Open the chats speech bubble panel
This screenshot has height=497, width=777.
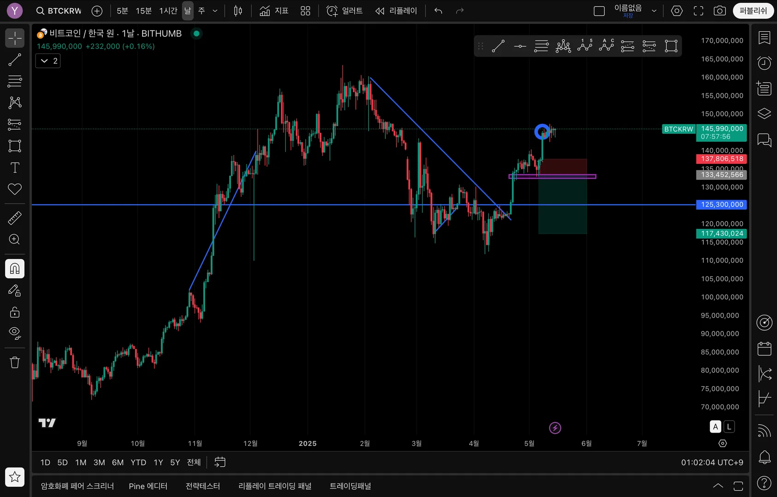(765, 140)
